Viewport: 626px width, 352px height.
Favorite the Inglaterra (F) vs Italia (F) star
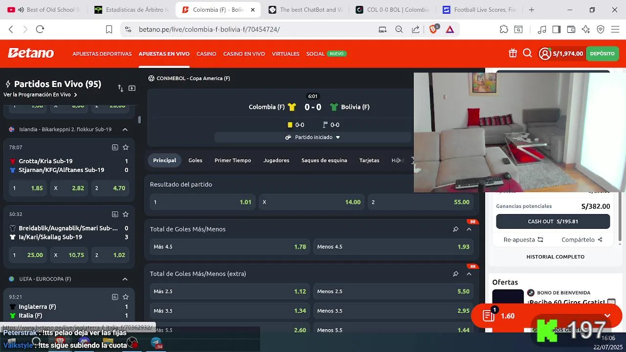[126, 297]
